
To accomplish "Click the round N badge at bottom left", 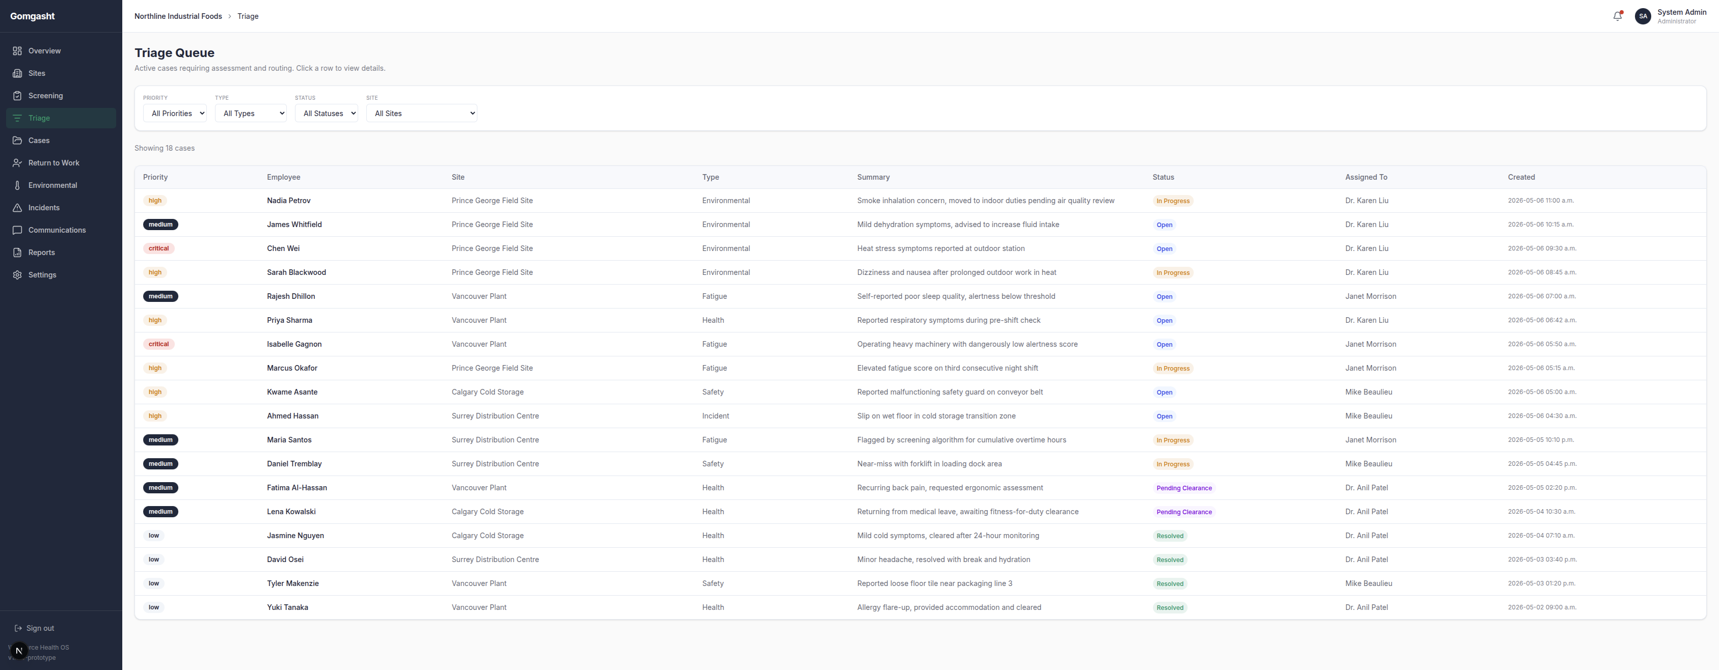I will coord(19,651).
